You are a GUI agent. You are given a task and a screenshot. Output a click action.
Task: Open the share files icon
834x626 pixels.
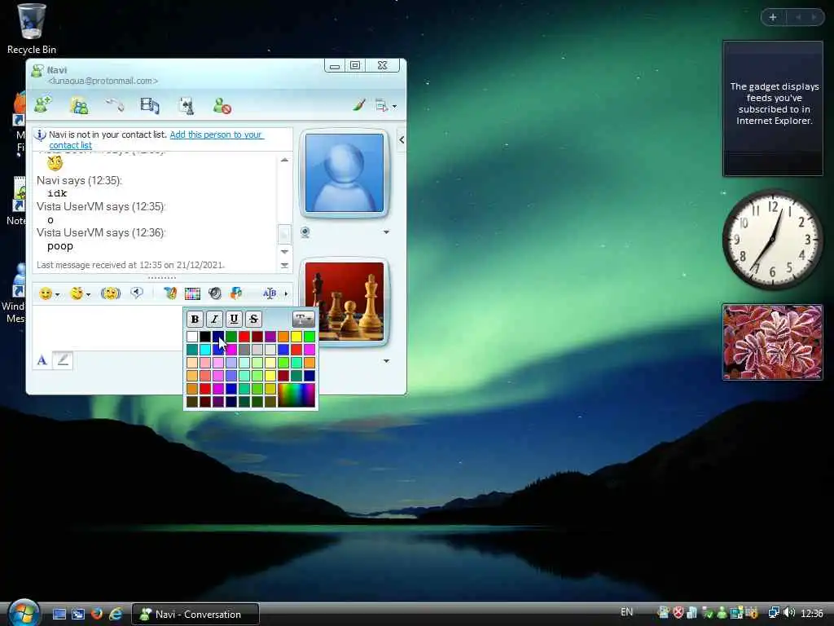pos(79,105)
